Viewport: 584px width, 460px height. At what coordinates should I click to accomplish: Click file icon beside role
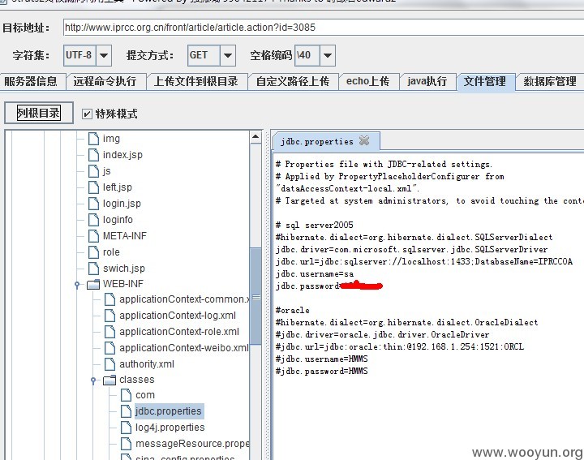coord(93,252)
